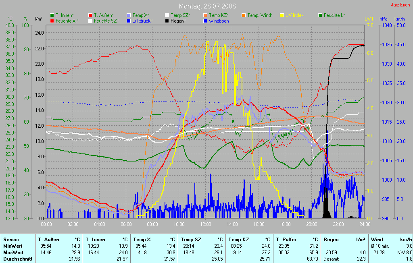The width and height of the screenshot is (413, 263).
Task: Click the Temp X max value 30.9
Action: pyautogui.click(x=171, y=253)
